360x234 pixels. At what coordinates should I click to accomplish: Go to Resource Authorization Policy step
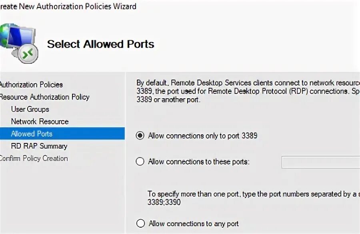click(x=44, y=97)
